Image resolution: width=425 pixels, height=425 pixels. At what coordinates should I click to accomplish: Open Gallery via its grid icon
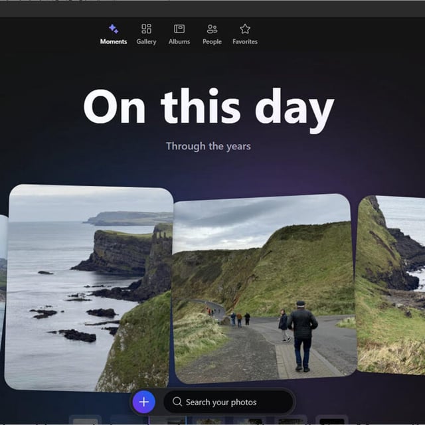(146, 29)
